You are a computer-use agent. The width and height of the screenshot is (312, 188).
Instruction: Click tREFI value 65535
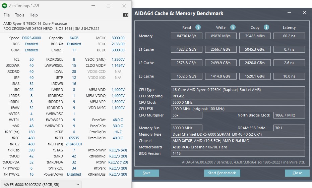click(x=74, y=138)
